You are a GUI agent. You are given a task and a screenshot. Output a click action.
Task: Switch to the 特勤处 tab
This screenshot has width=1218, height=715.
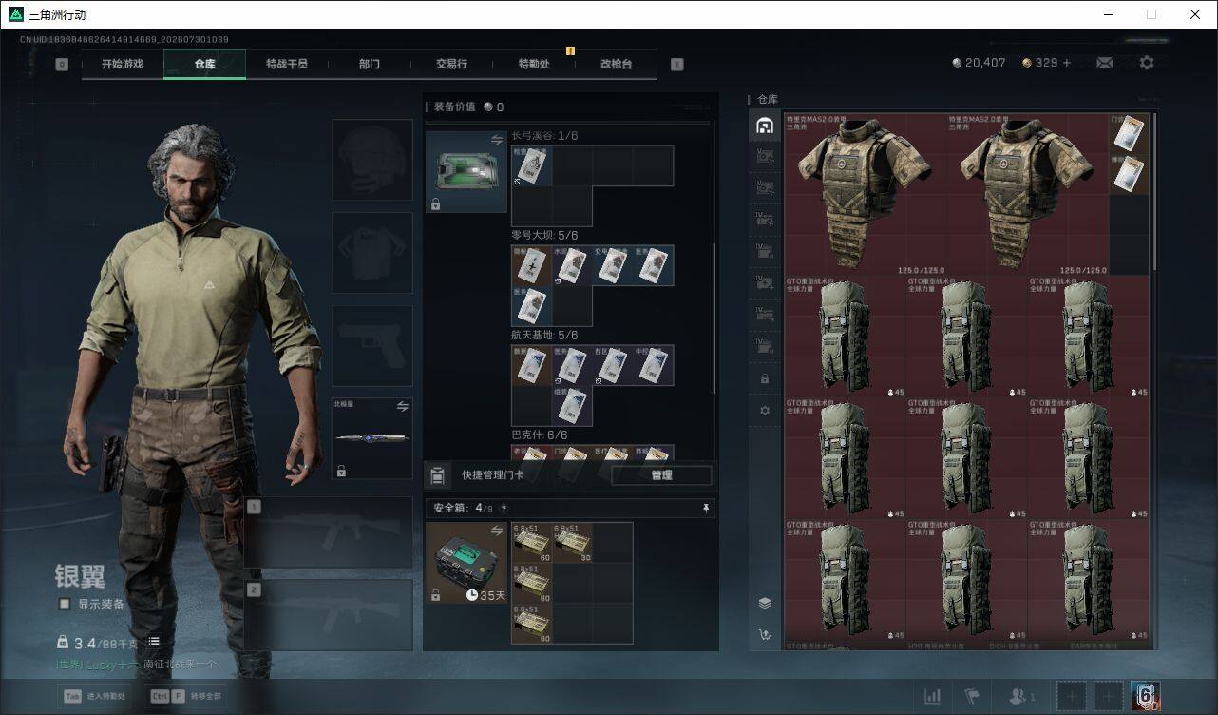[x=534, y=65]
